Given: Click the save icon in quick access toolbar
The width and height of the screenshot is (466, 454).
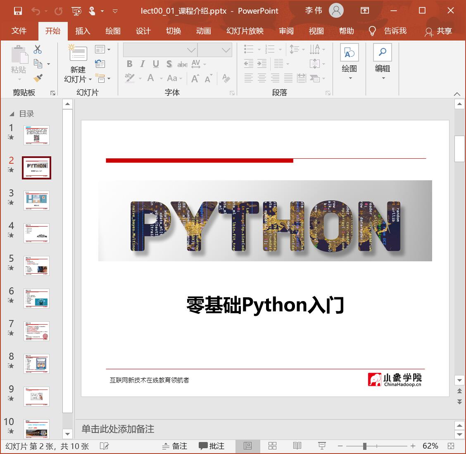Looking at the screenshot, I should click(x=18, y=11).
